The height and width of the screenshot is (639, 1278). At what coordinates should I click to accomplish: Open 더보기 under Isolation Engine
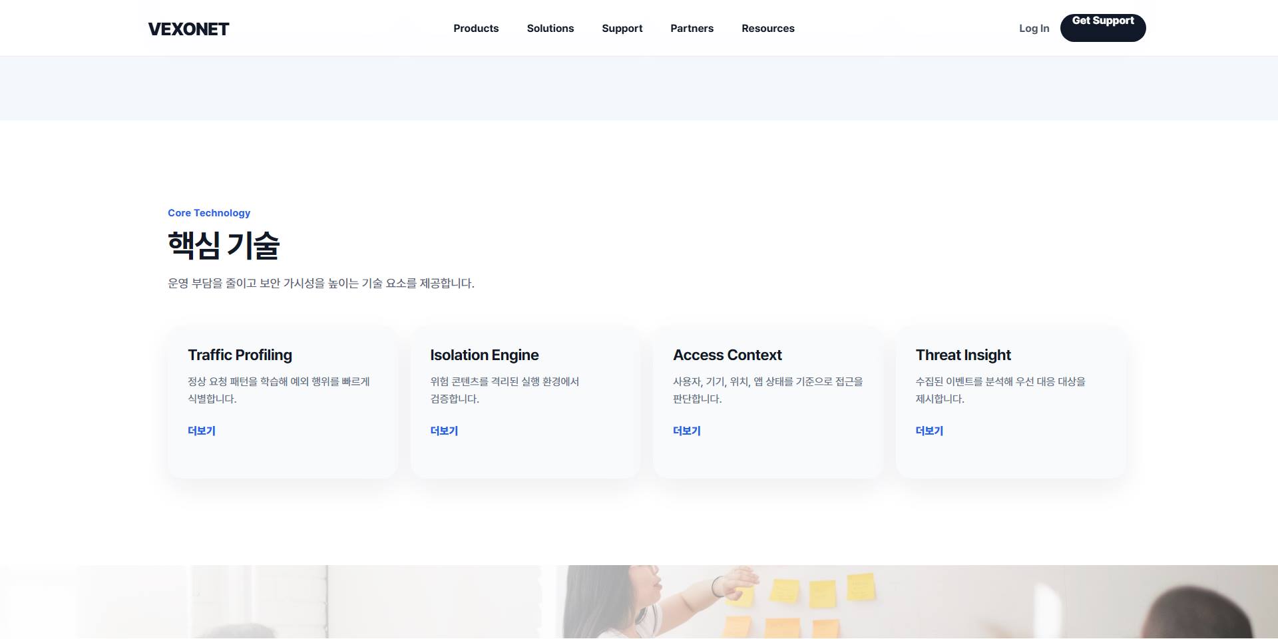pos(444,431)
